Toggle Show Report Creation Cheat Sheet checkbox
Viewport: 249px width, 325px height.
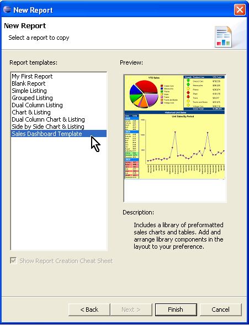tap(13, 260)
